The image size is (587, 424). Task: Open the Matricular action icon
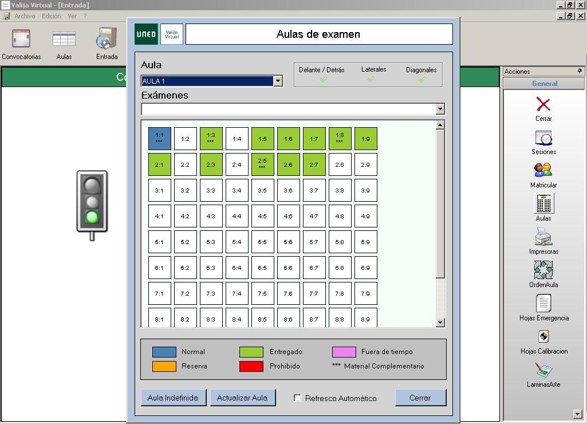[x=543, y=171]
